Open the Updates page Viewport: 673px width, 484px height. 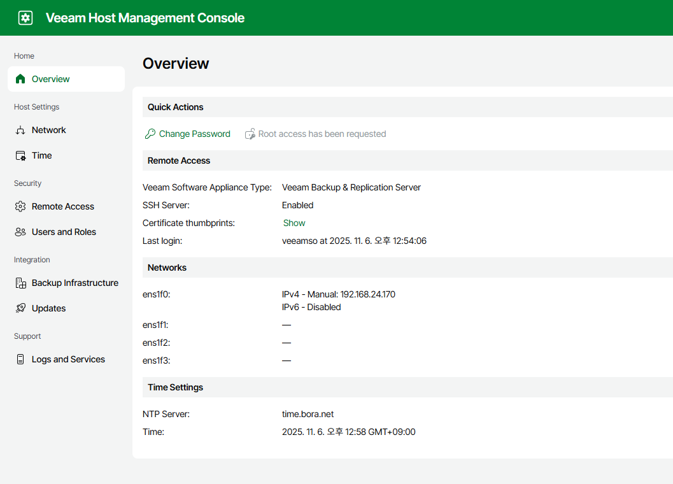coord(66,308)
